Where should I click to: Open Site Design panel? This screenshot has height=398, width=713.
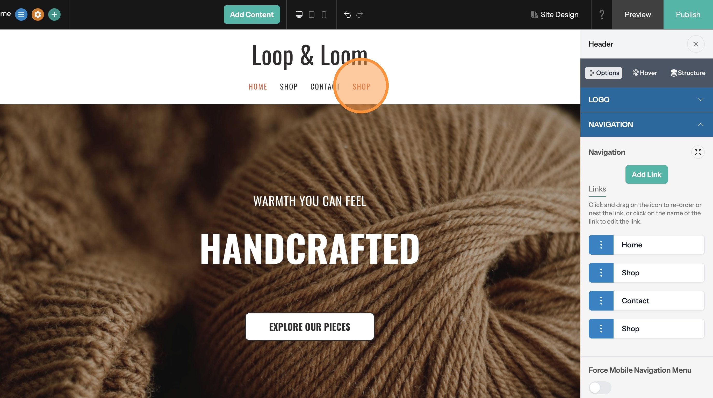(555, 14)
